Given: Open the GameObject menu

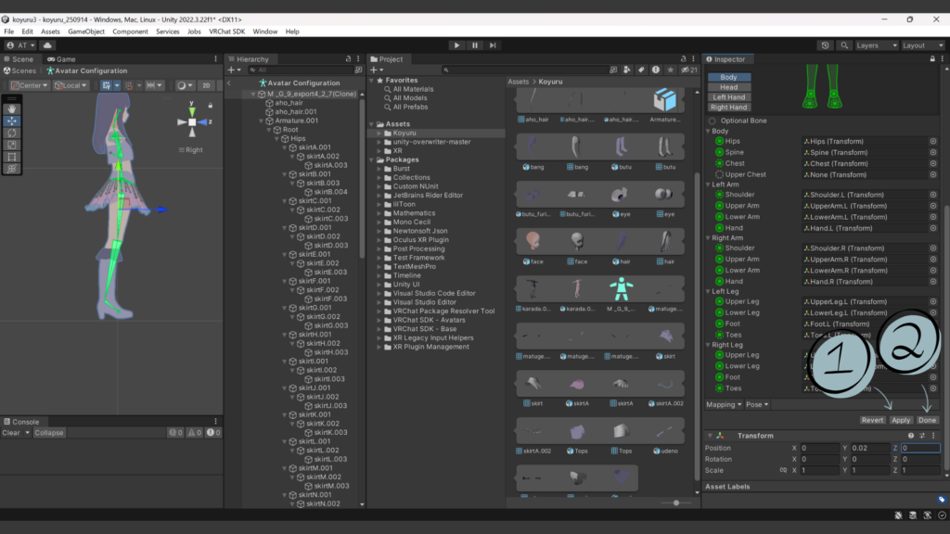Looking at the screenshot, I should 86,32.
